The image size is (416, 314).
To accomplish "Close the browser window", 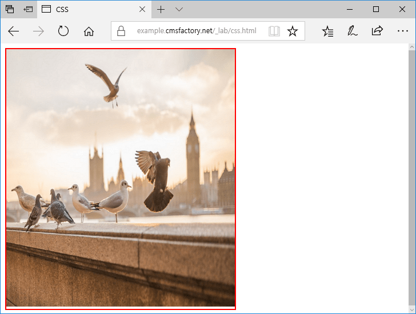I will click(402, 9).
